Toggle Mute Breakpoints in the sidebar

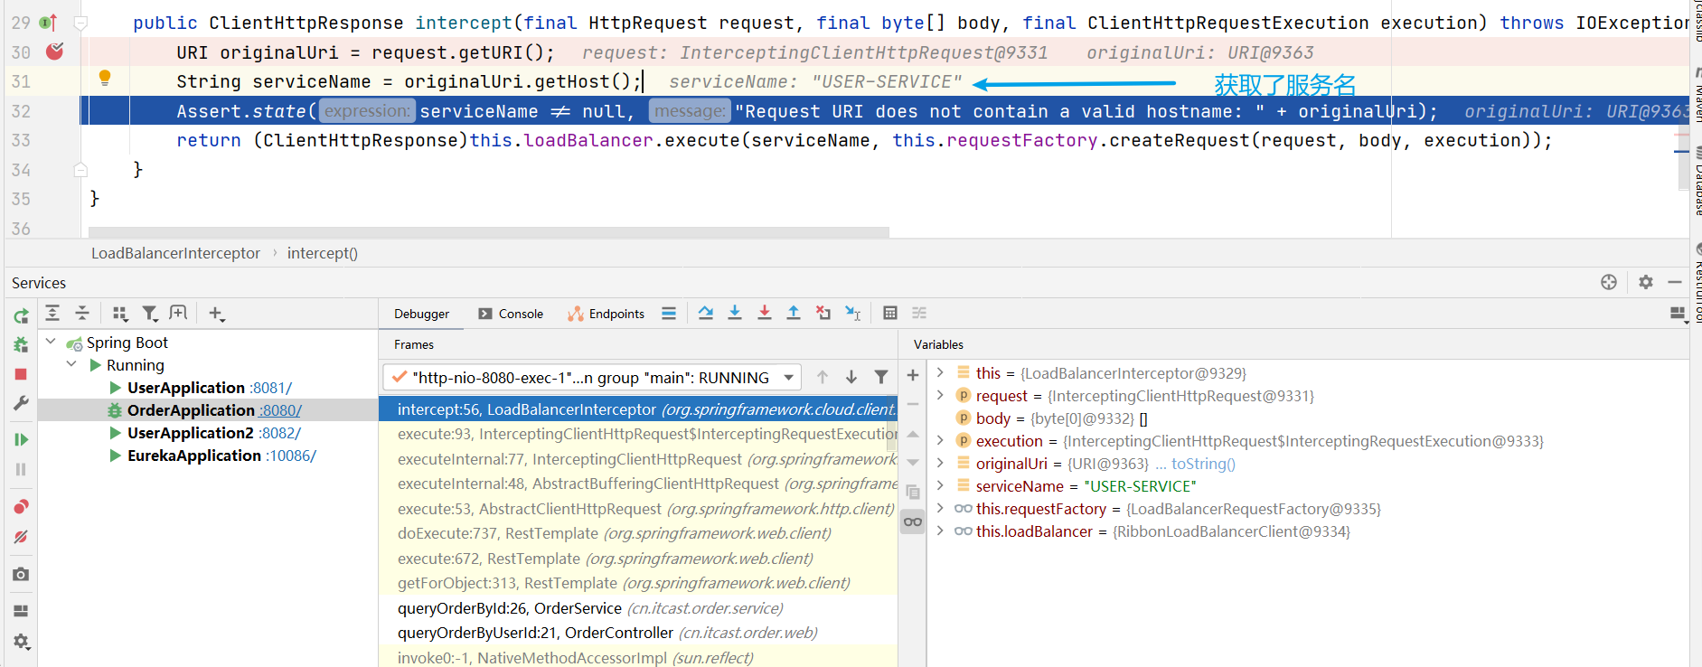pyautogui.click(x=21, y=537)
